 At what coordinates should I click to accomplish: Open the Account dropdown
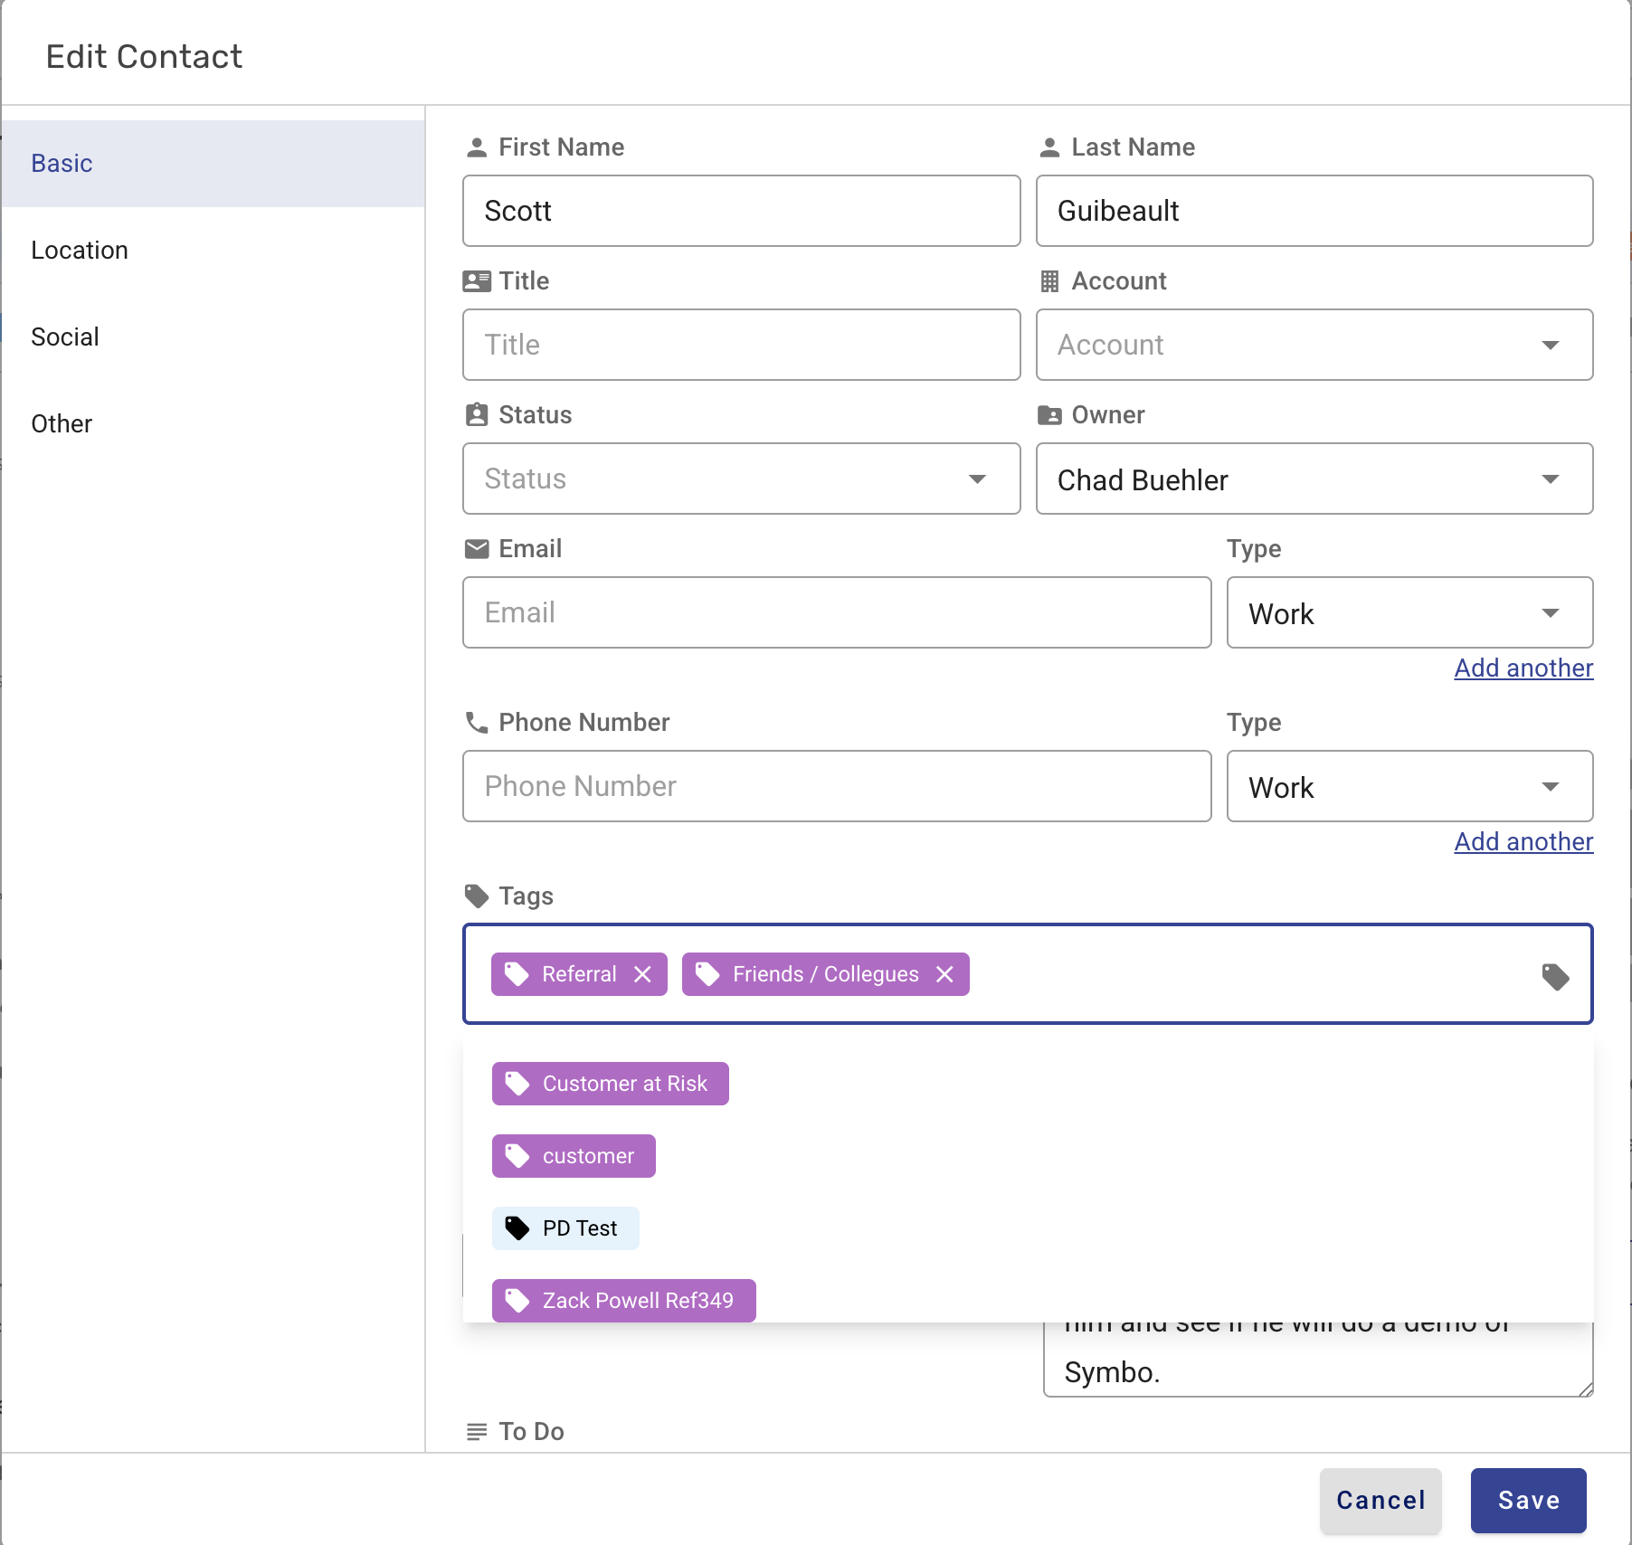[x=1314, y=345]
